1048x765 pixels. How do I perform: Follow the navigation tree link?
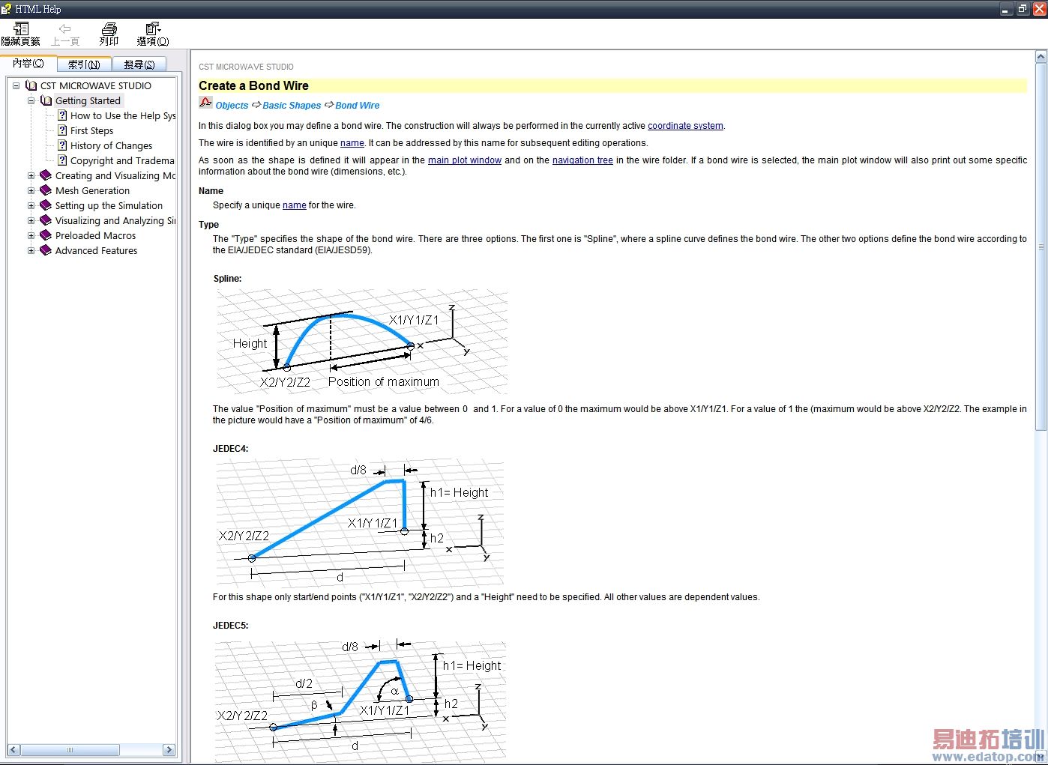582,160
